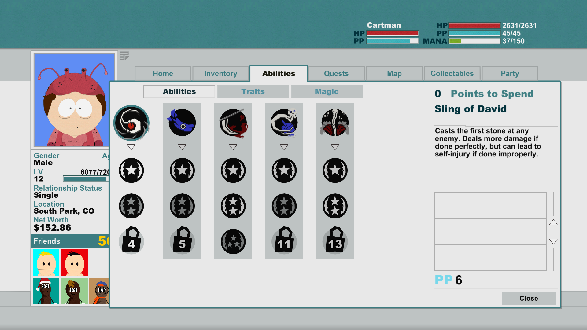This screenshot has height=330, width=587.
Task: Open the feed icon beside the profile picture
Action: click(x=124, y=56)
